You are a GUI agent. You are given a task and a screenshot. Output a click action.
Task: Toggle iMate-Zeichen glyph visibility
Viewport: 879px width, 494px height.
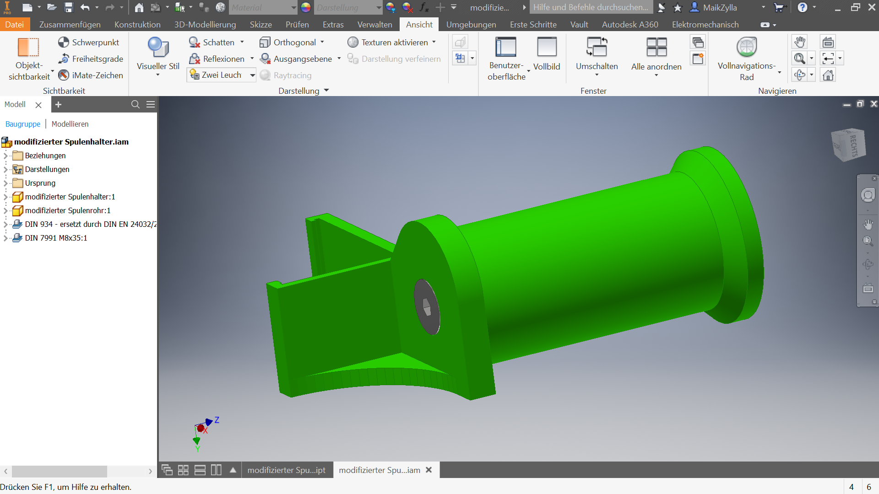(x=91, y=75)
